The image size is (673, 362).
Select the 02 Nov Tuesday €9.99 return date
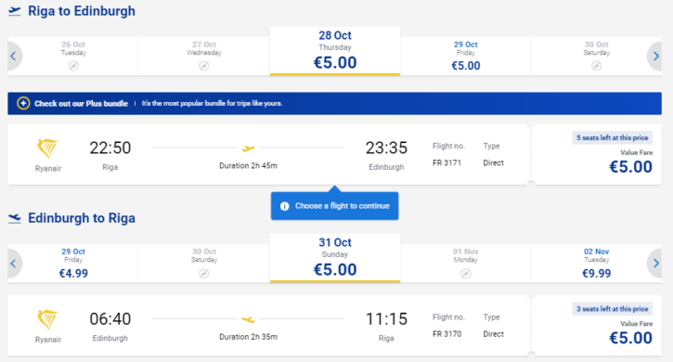click(596, 264)
